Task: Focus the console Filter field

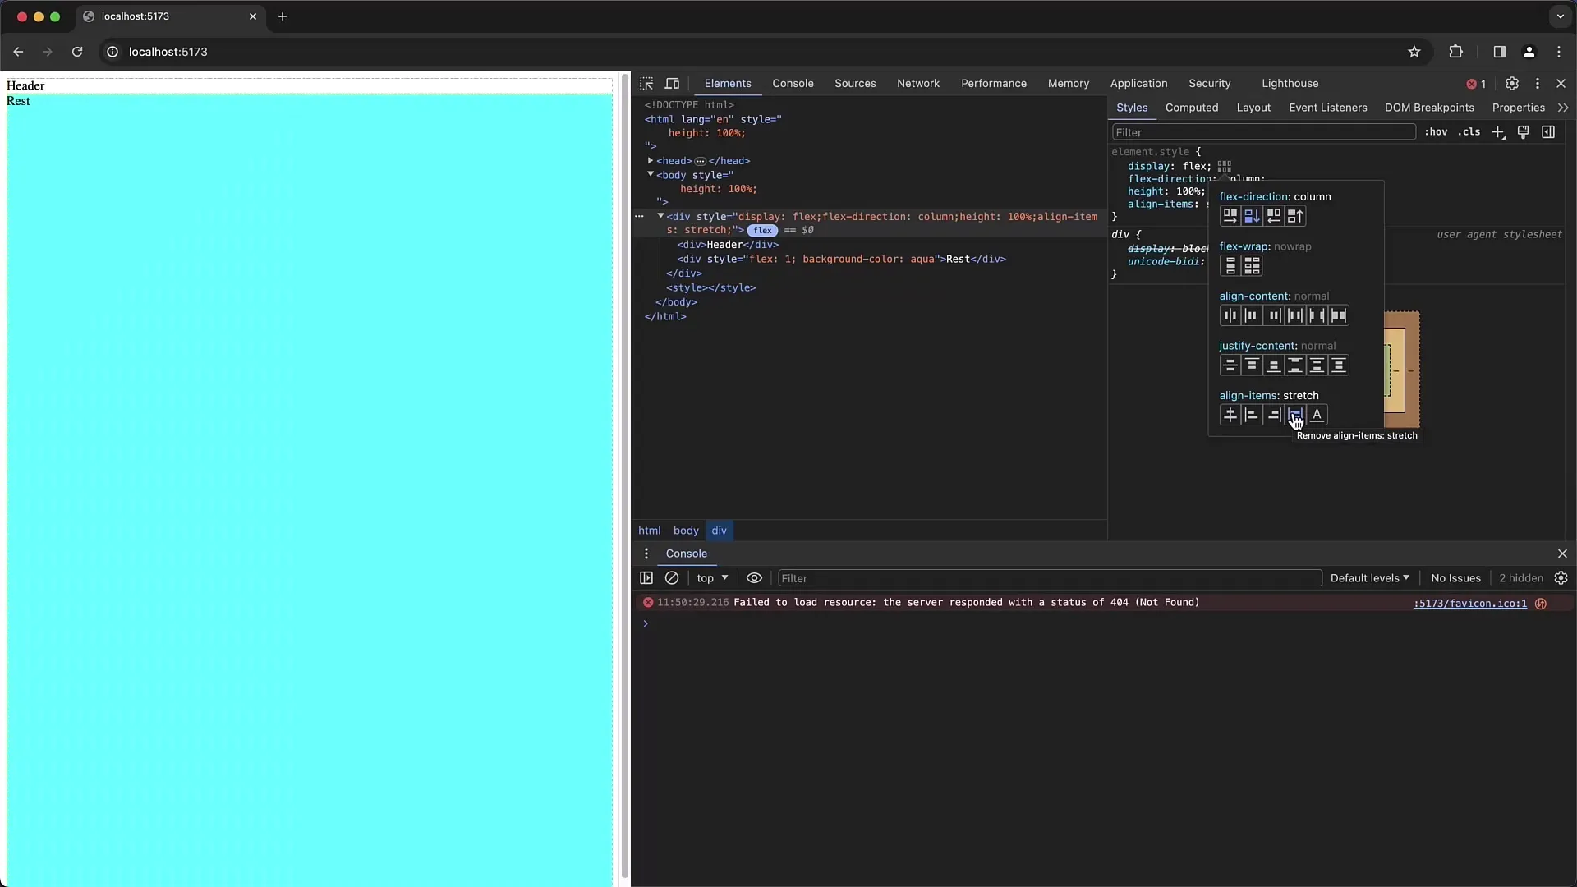Action: click(x=1049, y=578)
